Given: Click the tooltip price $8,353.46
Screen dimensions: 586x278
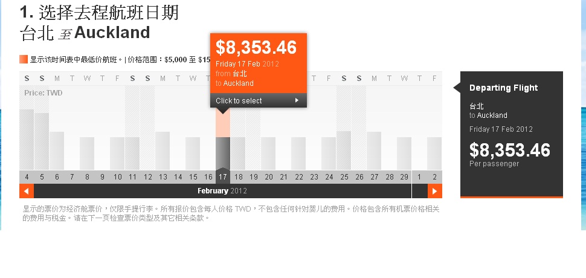Looking at the screenshot, I should tap(256, 48).
